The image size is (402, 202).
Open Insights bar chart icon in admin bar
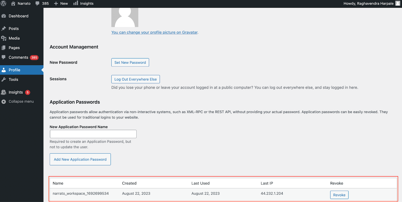tap(76, 3)
